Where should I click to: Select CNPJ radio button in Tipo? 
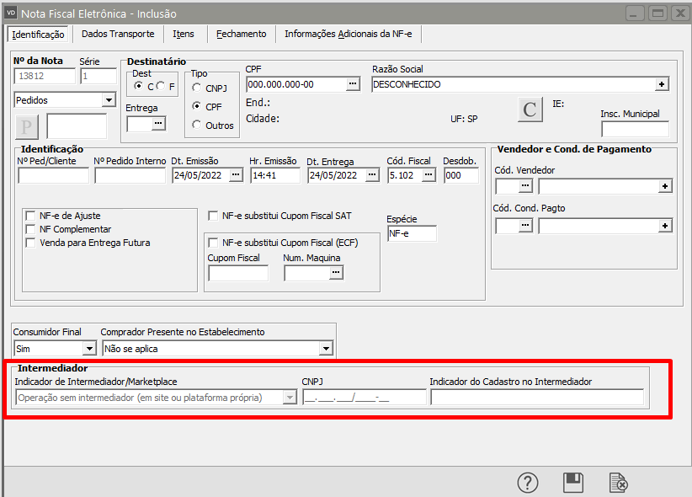[x=197, y=88]
